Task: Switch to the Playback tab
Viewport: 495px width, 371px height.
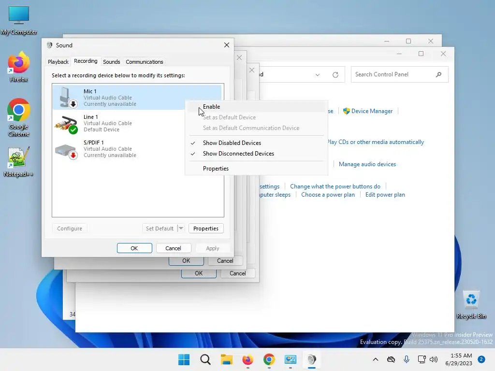Action: pos(58,62)
